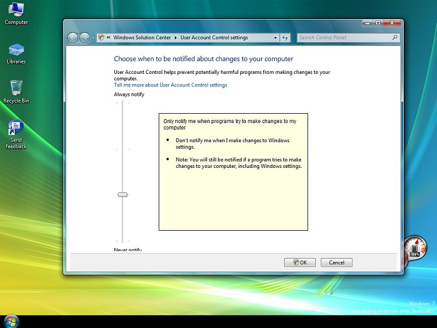
Task: Open the address bar history dropdown
Action: coord(276,38)
